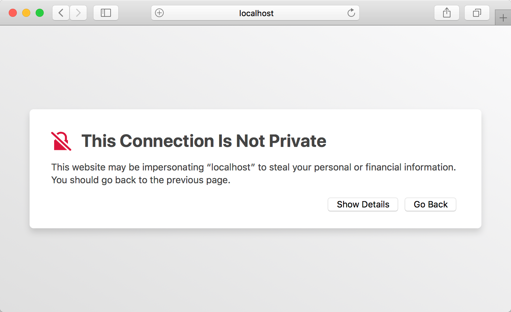This screenshot has height=312, width=511.
Task: Go to the previous page with back arrow
Action: tap(61, 13)
